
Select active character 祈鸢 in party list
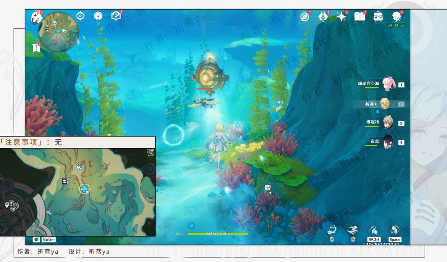click(370, 104)
